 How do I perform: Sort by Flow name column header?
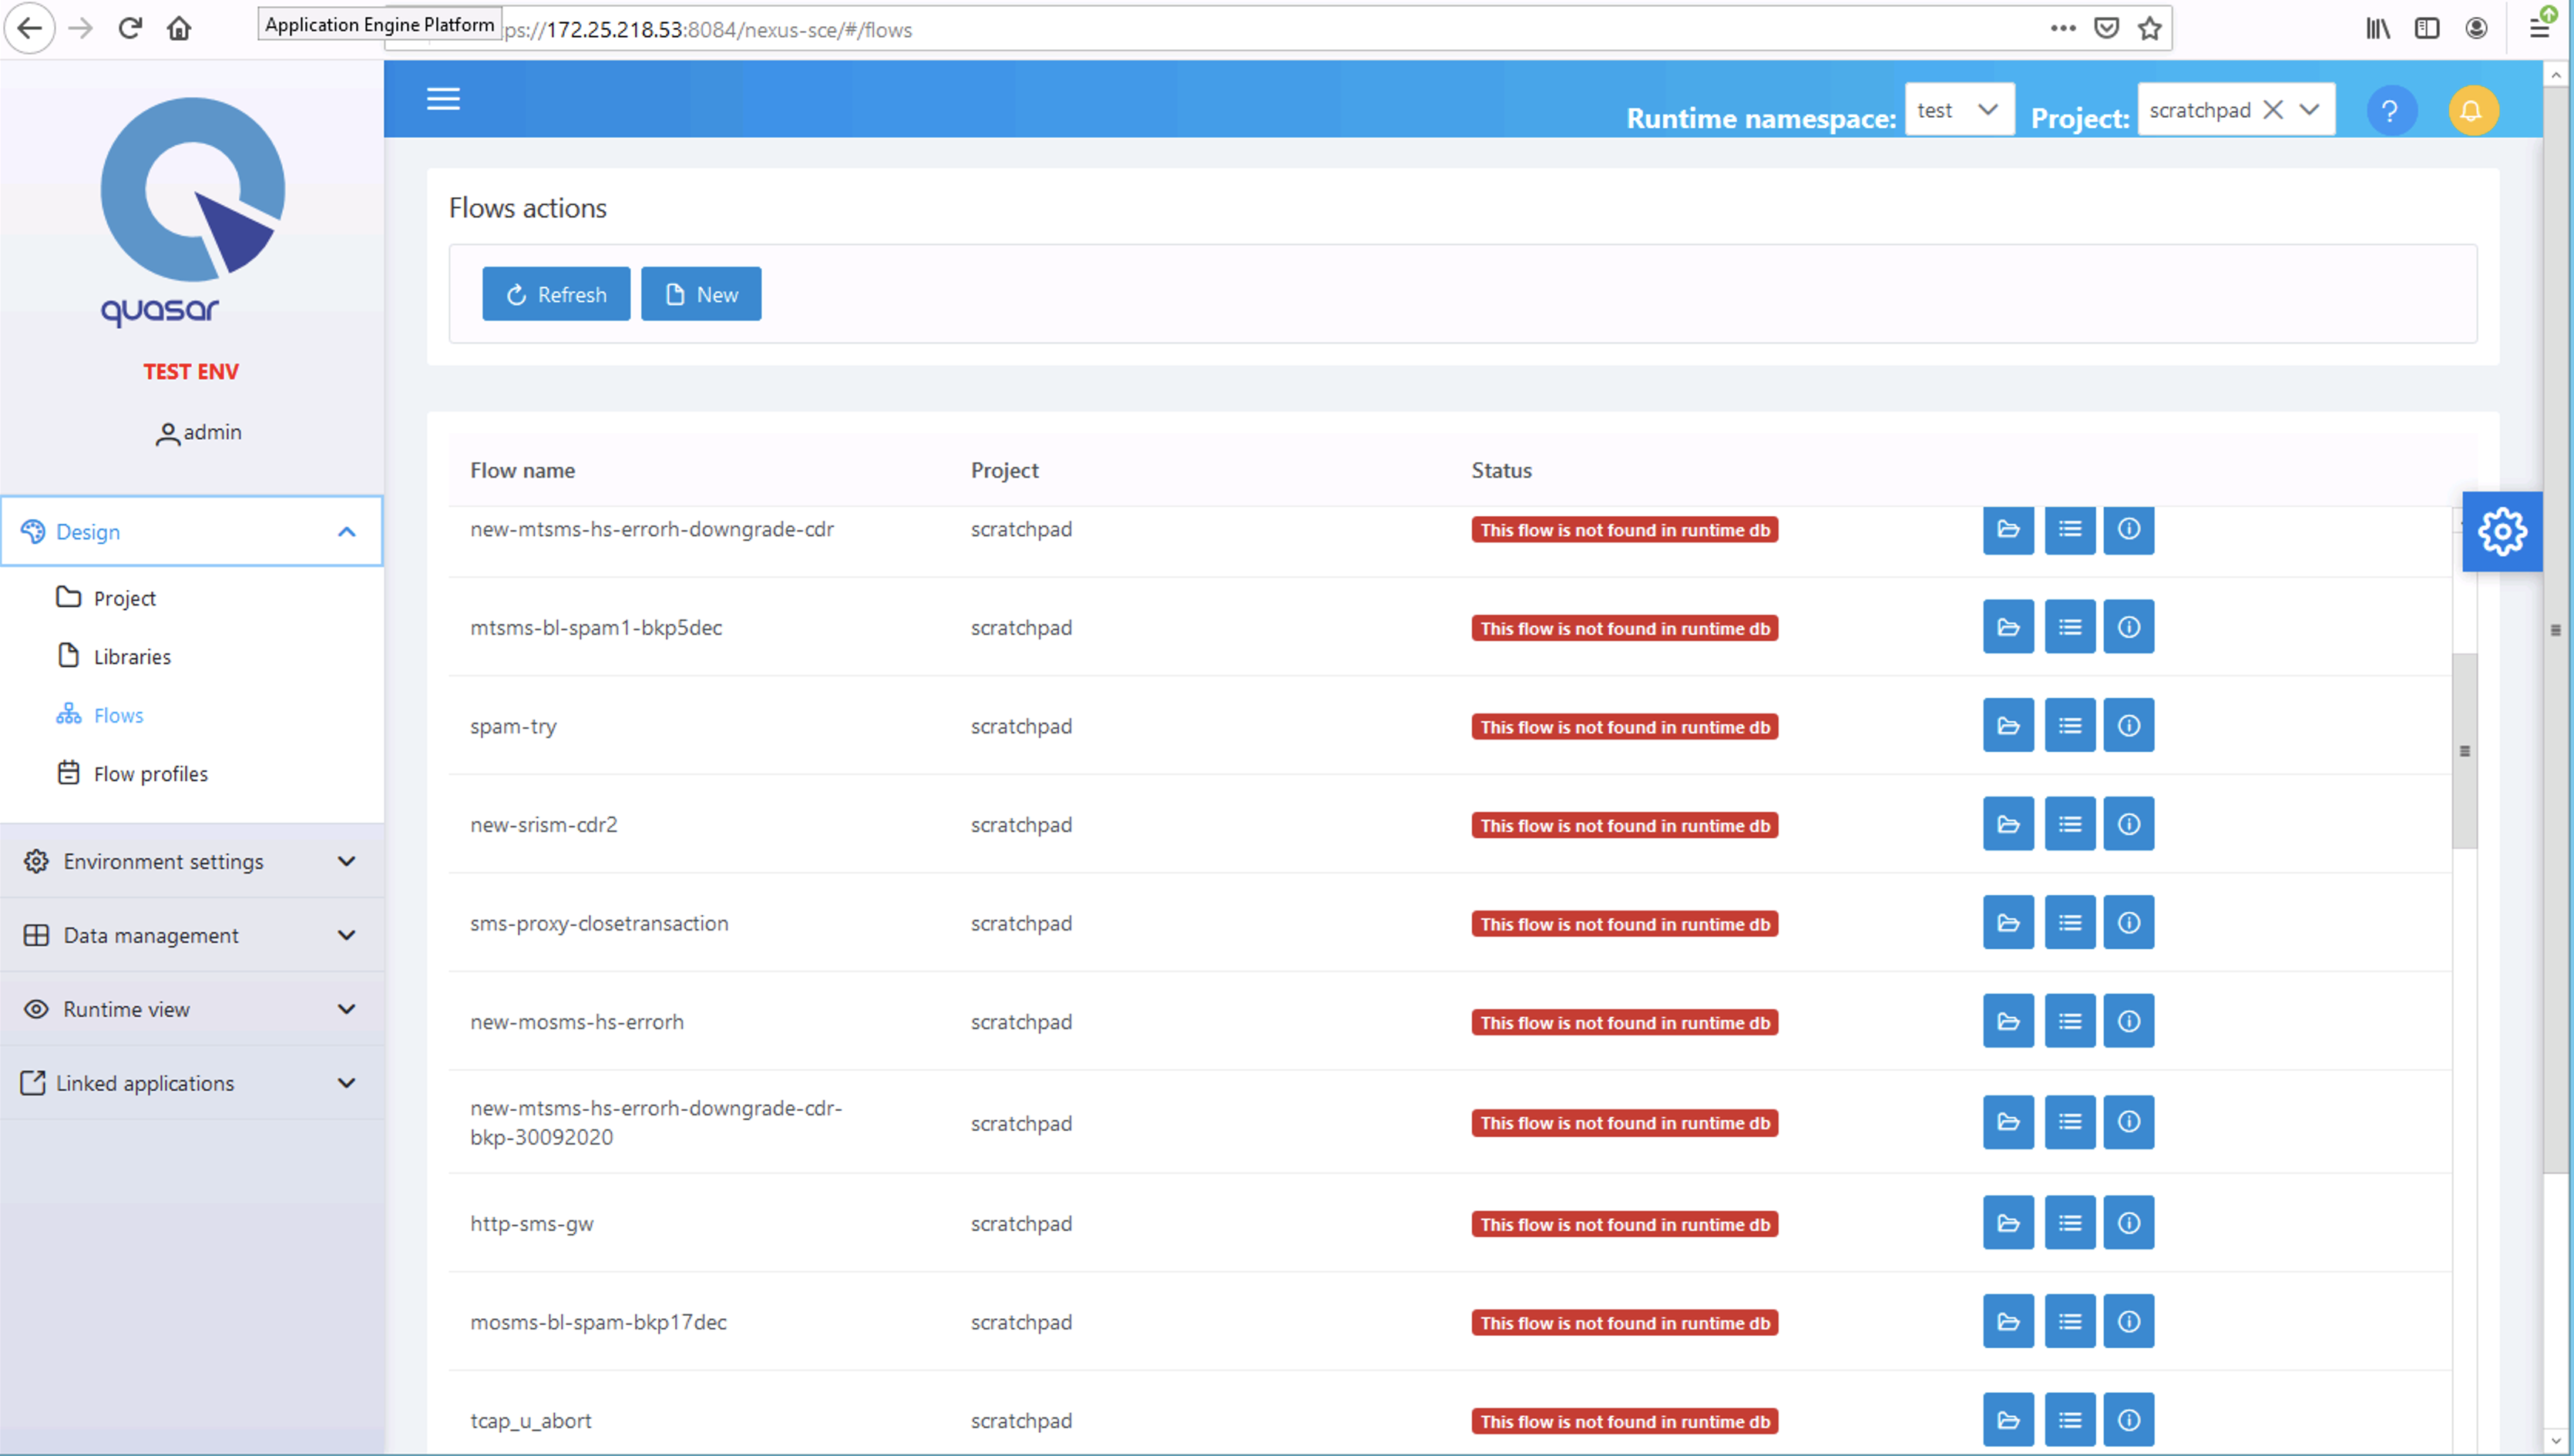tap(523, 470)
